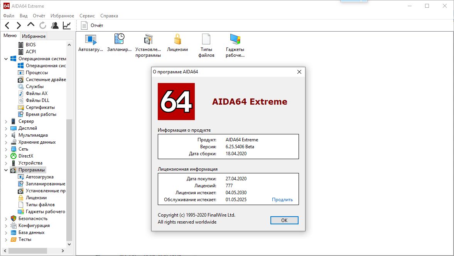
Task: Go forward with the right arrow toolbar icon
Action: click(x=19, y=25)
